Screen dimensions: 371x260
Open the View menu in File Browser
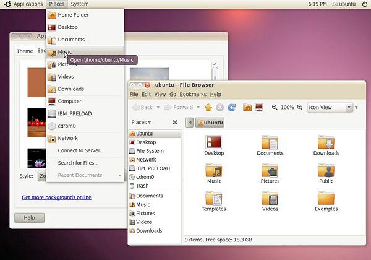(160, 94)
